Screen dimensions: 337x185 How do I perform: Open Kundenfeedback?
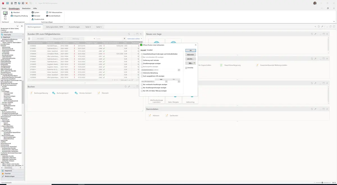53,16
